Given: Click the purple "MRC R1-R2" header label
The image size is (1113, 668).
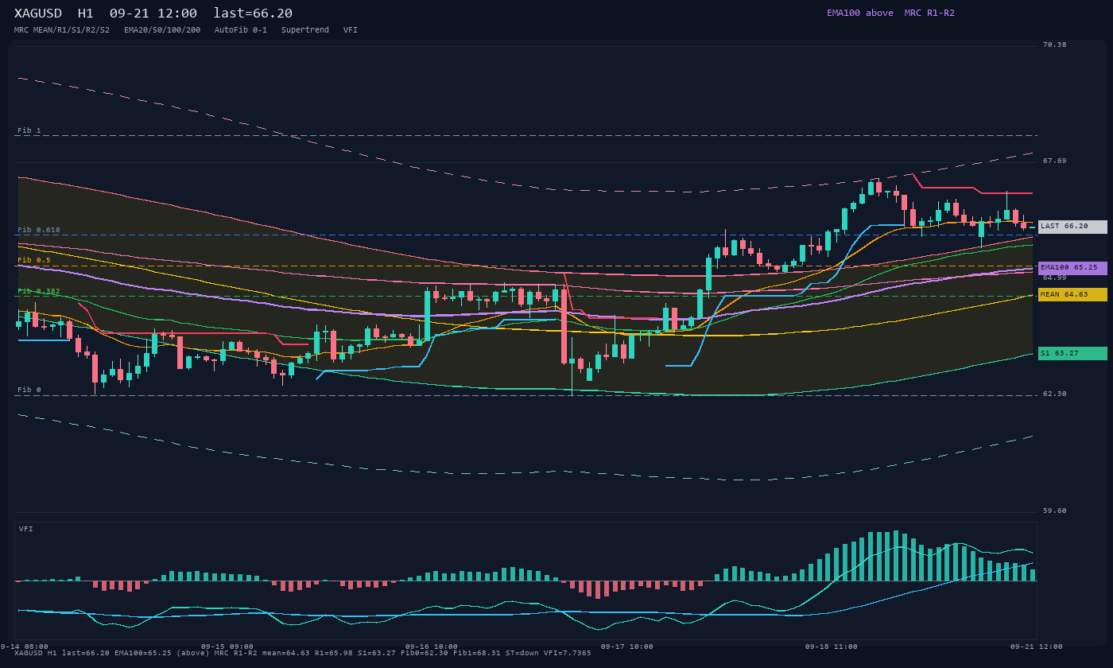Looking at the screenshot, I should pos(929,13).
